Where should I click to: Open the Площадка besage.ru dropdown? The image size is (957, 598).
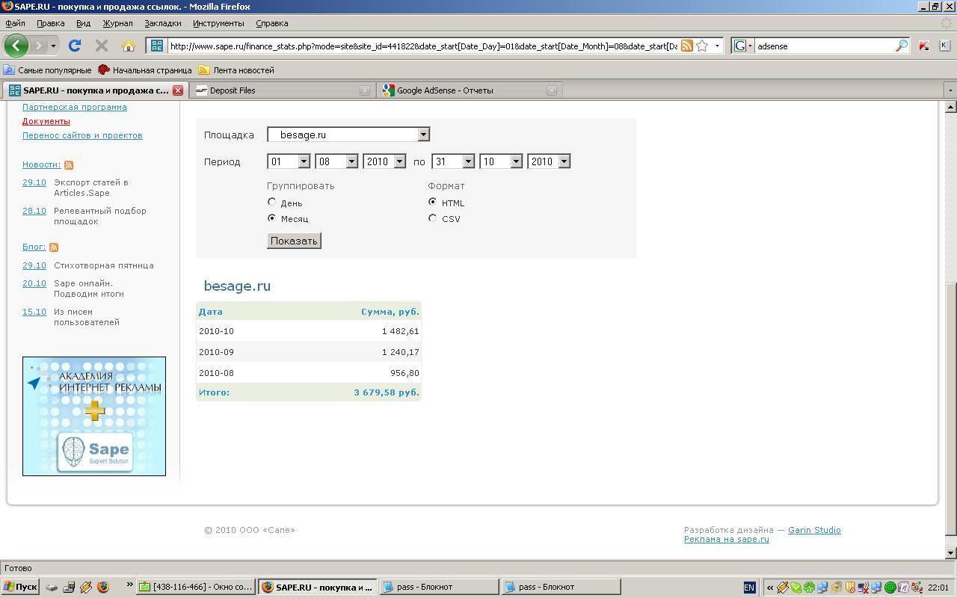tap(348, 135)
